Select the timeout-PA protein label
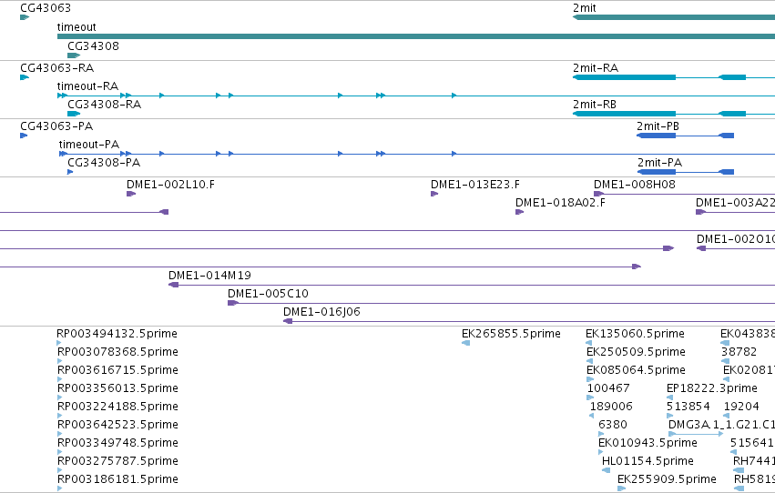 pyautogui.click(x=89, y=145)
